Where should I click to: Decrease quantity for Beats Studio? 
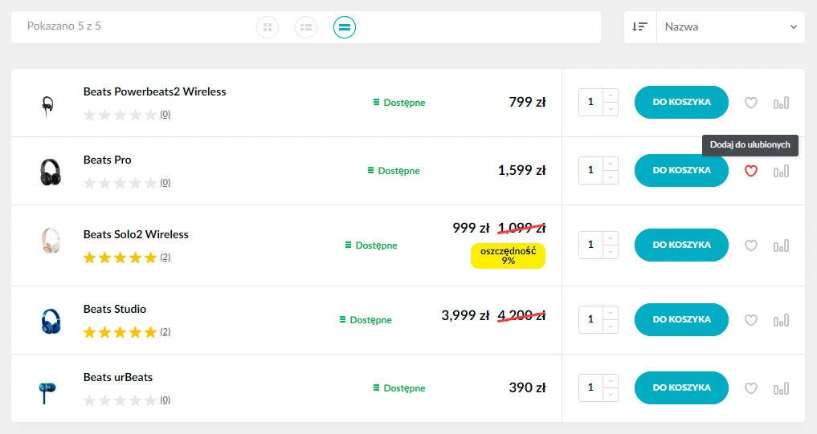pos(611,327)
